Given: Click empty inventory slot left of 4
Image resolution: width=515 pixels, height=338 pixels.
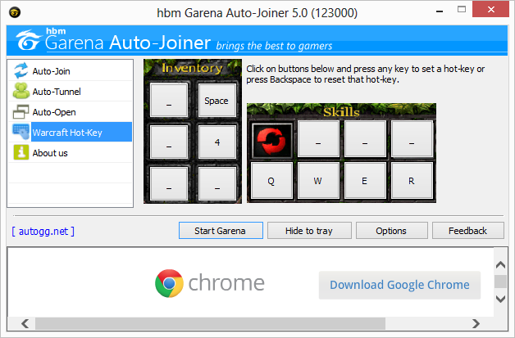Looking at the screenshot, I should (169, 142).
